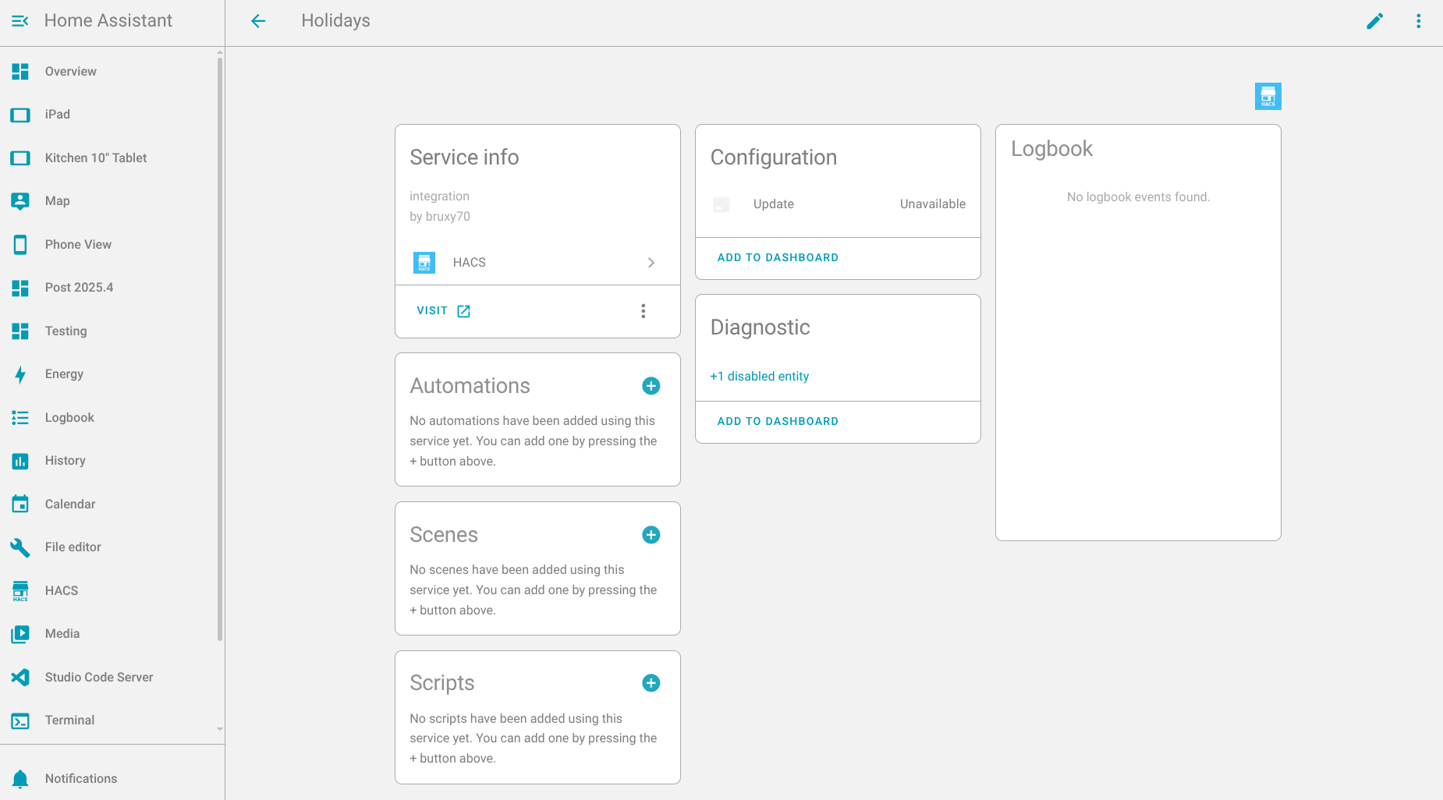Click ADD TO DASHBOARD under Diagnostic
Image resolution: width=1443 pixels, height=800 pixels.
coord(778,422)
